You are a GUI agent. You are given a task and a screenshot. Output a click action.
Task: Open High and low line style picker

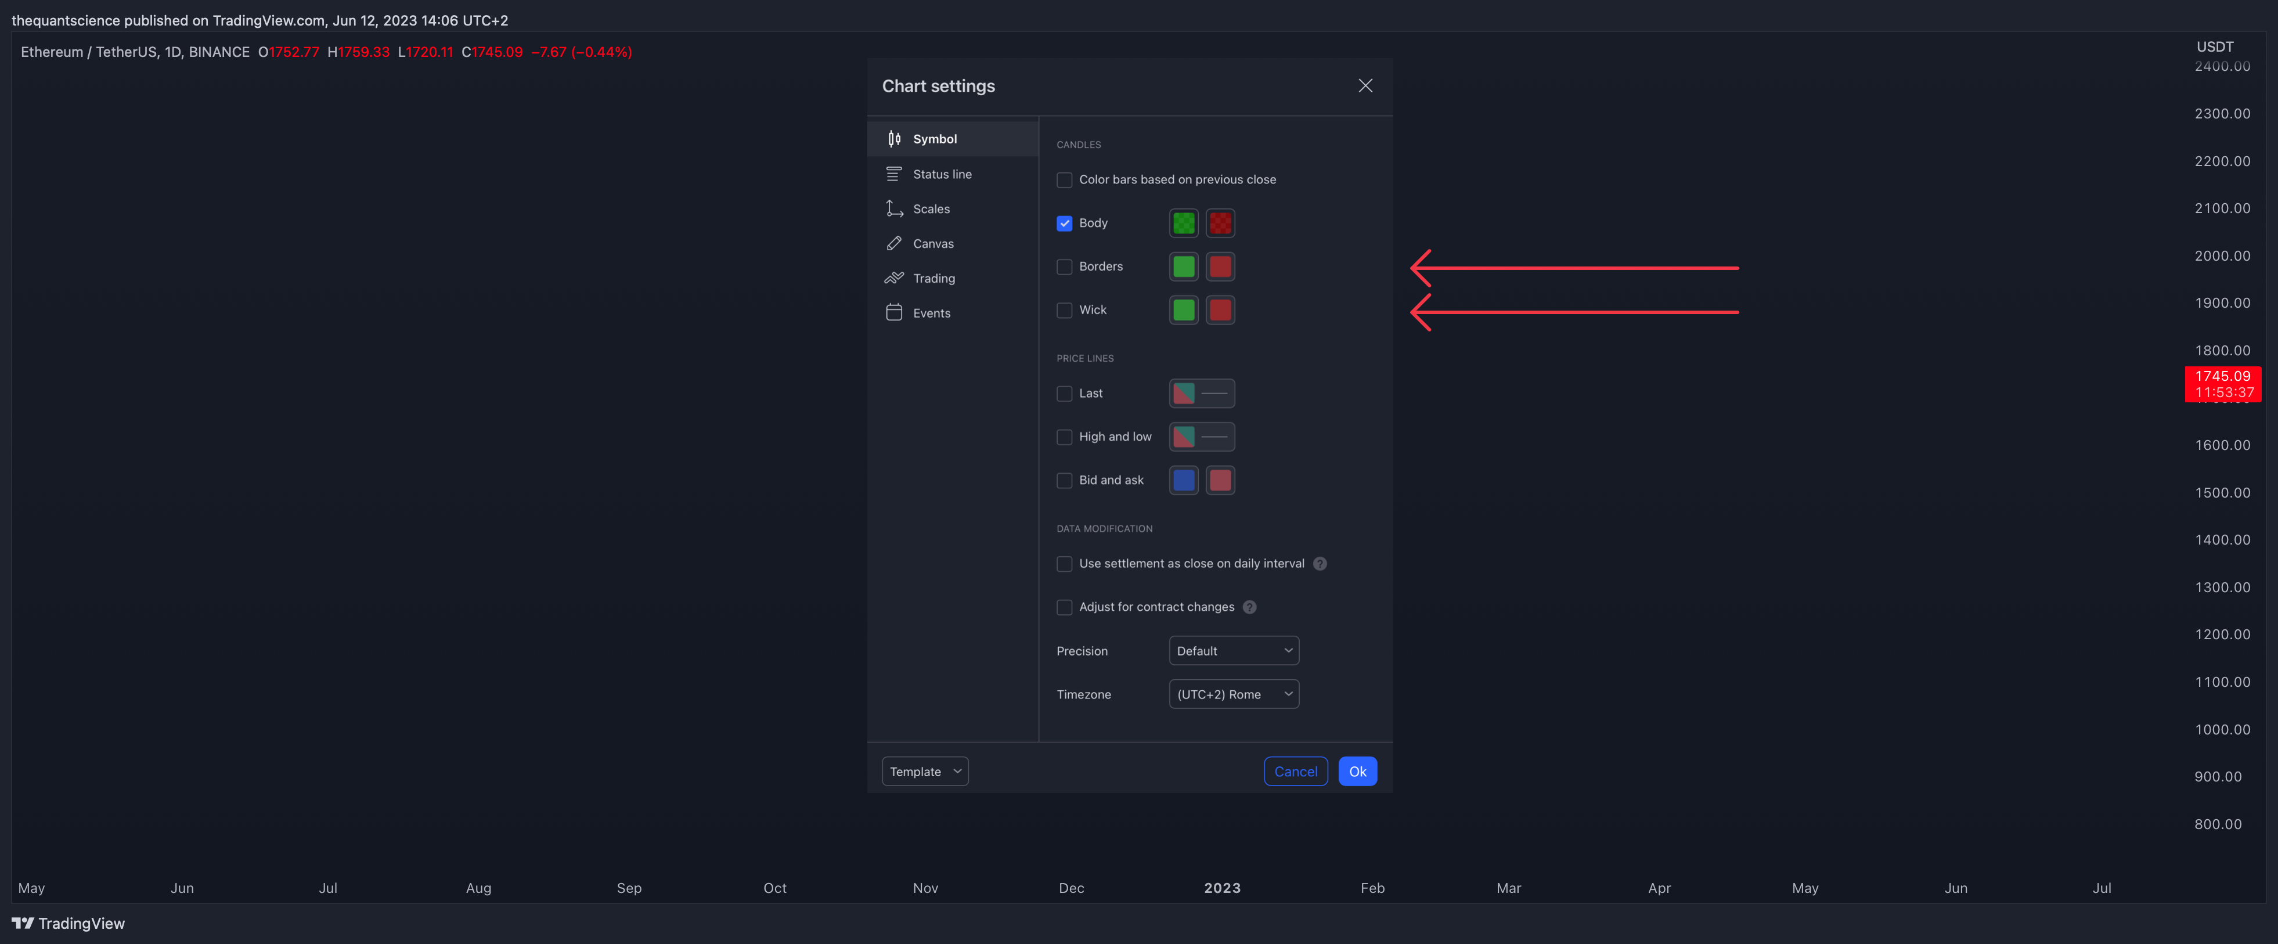point(1202,437)
